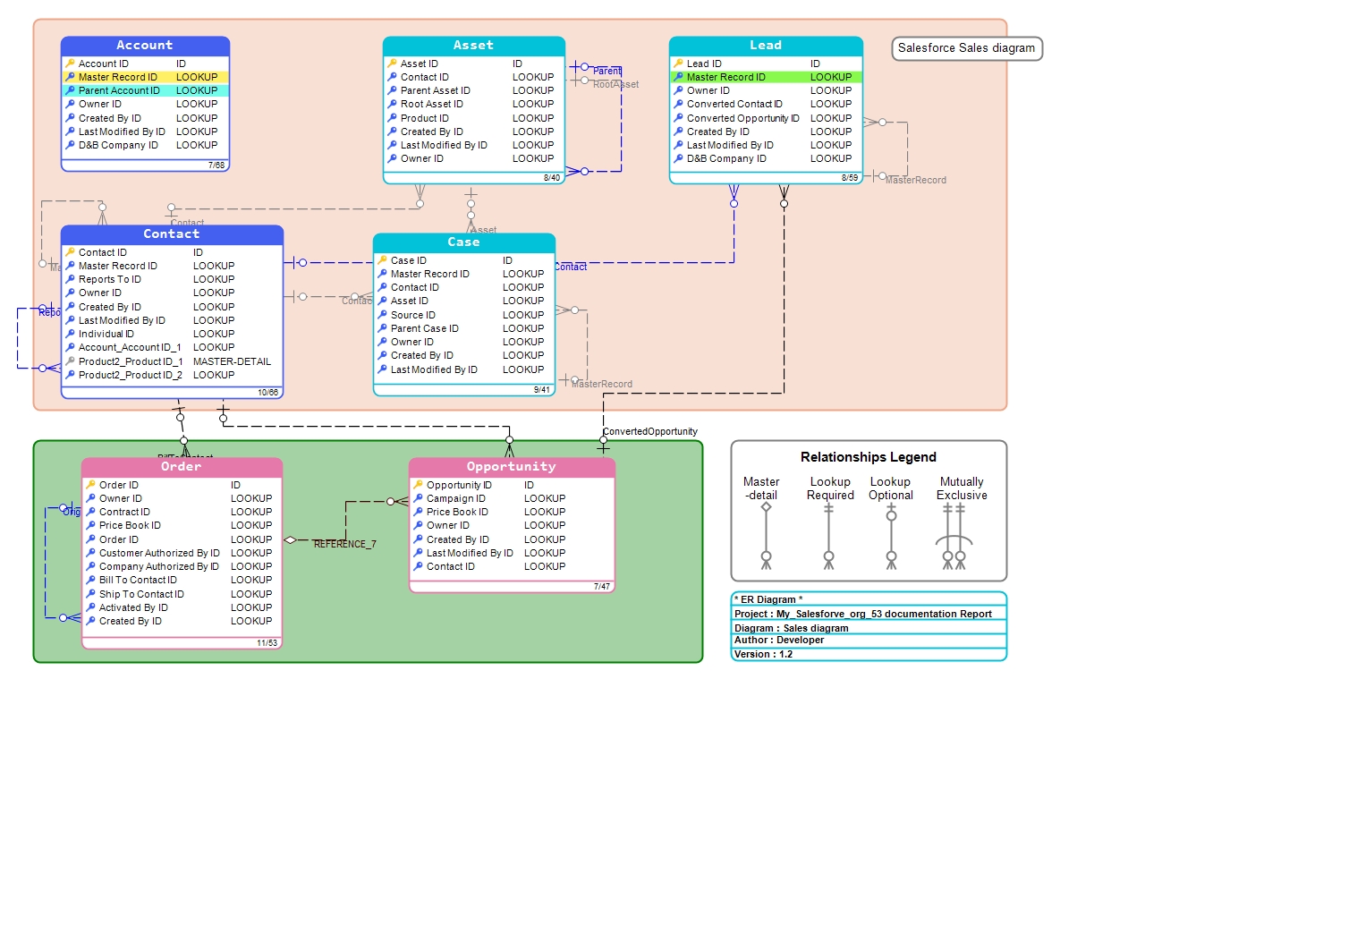This screenshot has height=942, width=1357.
Task: Click the Mutually Exclusive symbol in the legend
Action: click(954, 536)
